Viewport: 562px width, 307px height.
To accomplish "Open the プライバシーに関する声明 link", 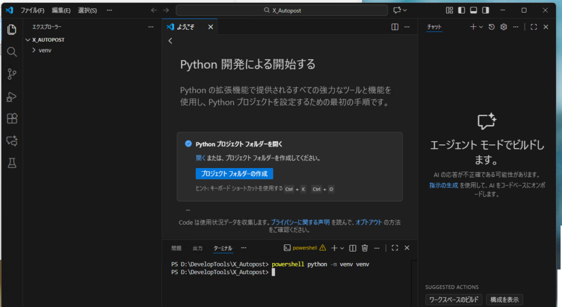I will click(x=300, y=222).
